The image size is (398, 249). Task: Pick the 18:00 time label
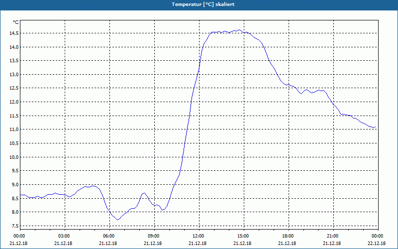click(288, 236)
